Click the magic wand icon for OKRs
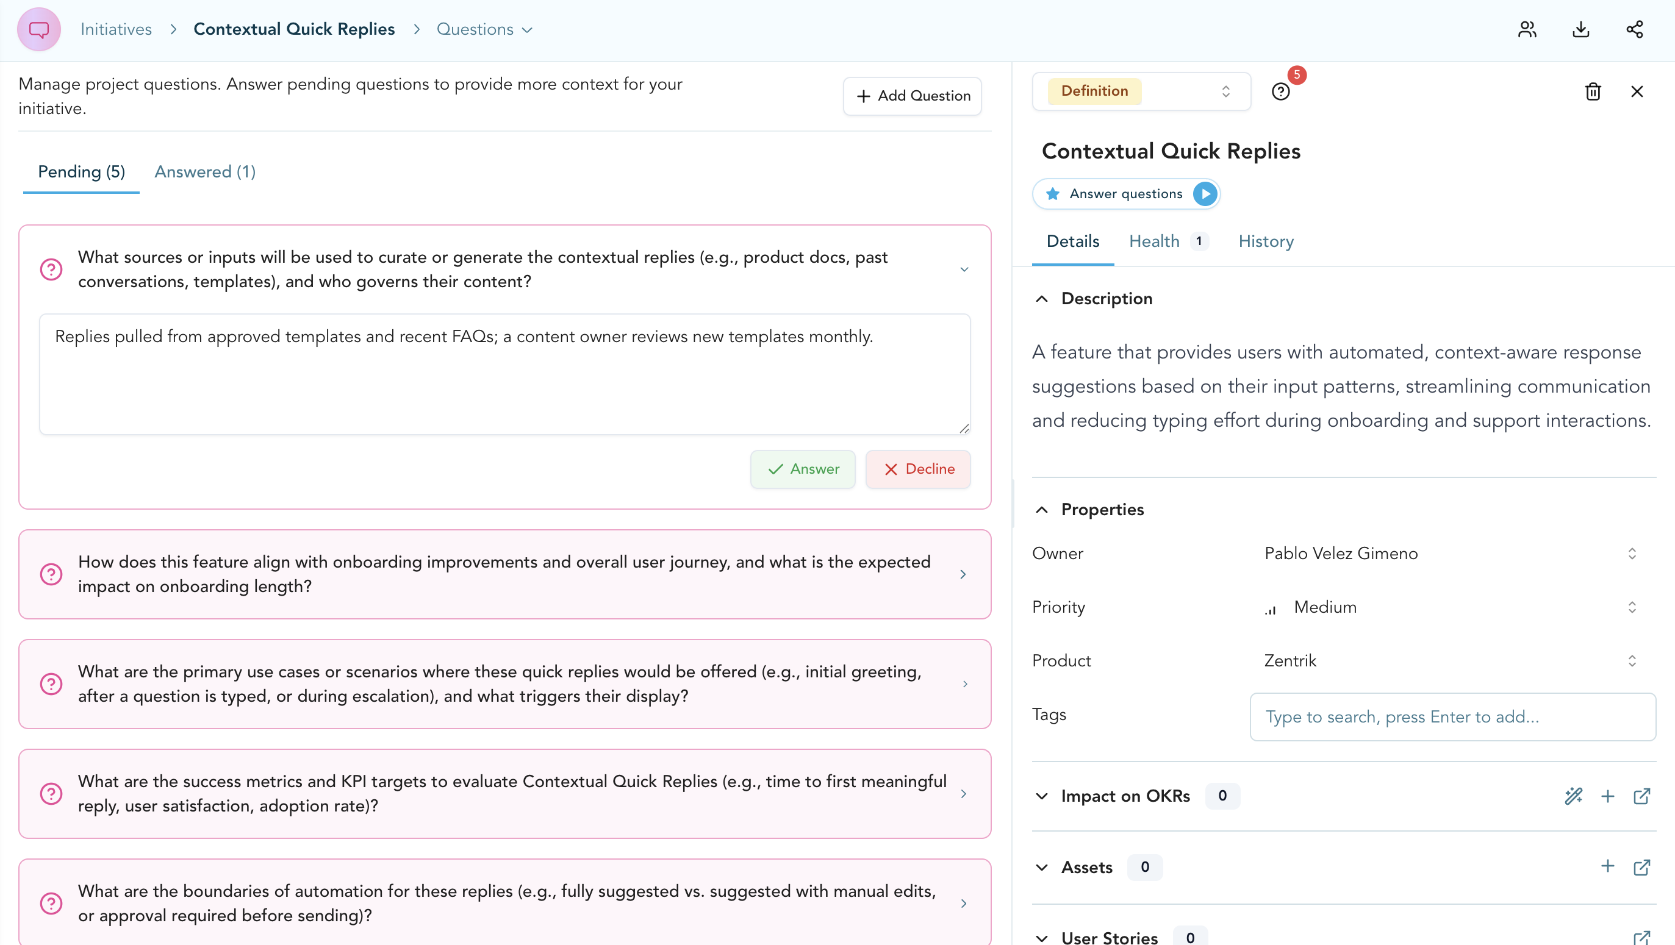Image resolution: width=1675 pixels, height=945 pixels. click(1573, 796)
